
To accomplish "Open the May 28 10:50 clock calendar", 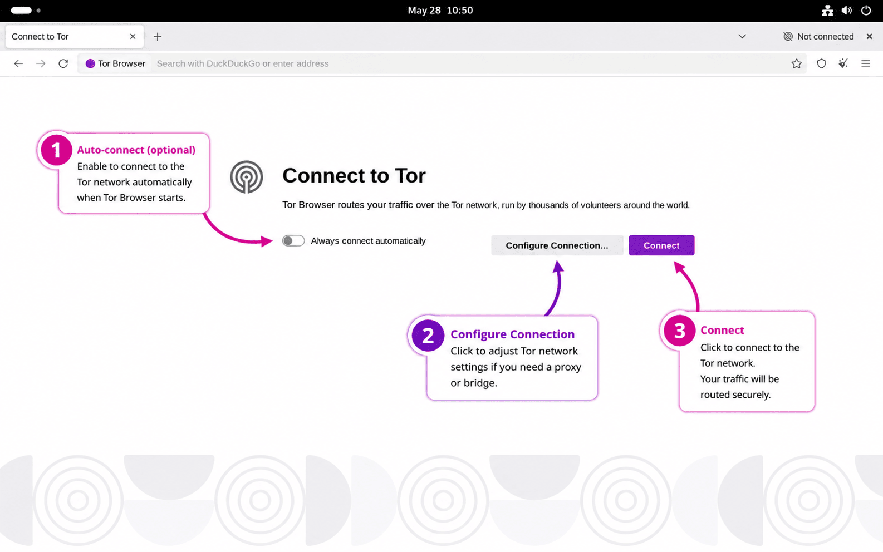I will (x=440, y=11).
